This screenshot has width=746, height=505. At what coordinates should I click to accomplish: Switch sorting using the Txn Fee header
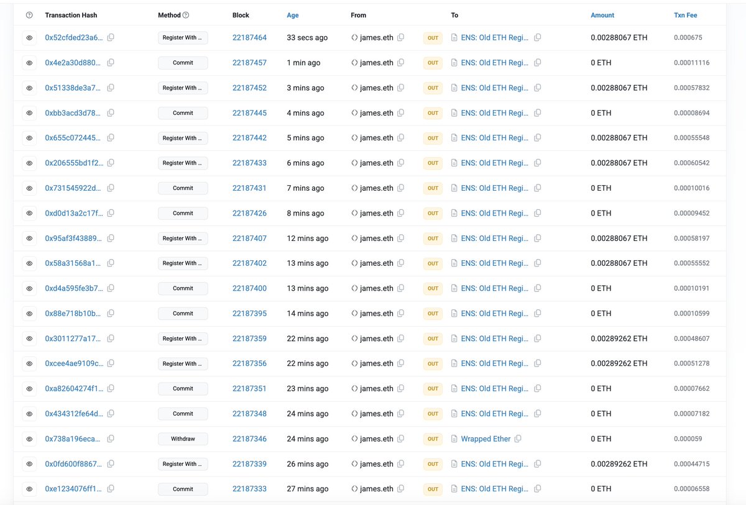coord(685,14)
